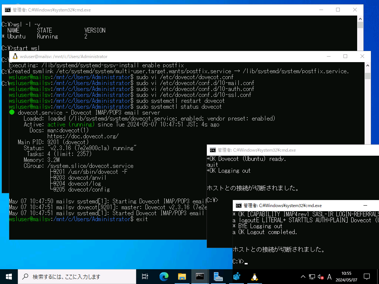Expand hidden icons chevron in system tray
The image size is (379, 284).
click(303, 276)
